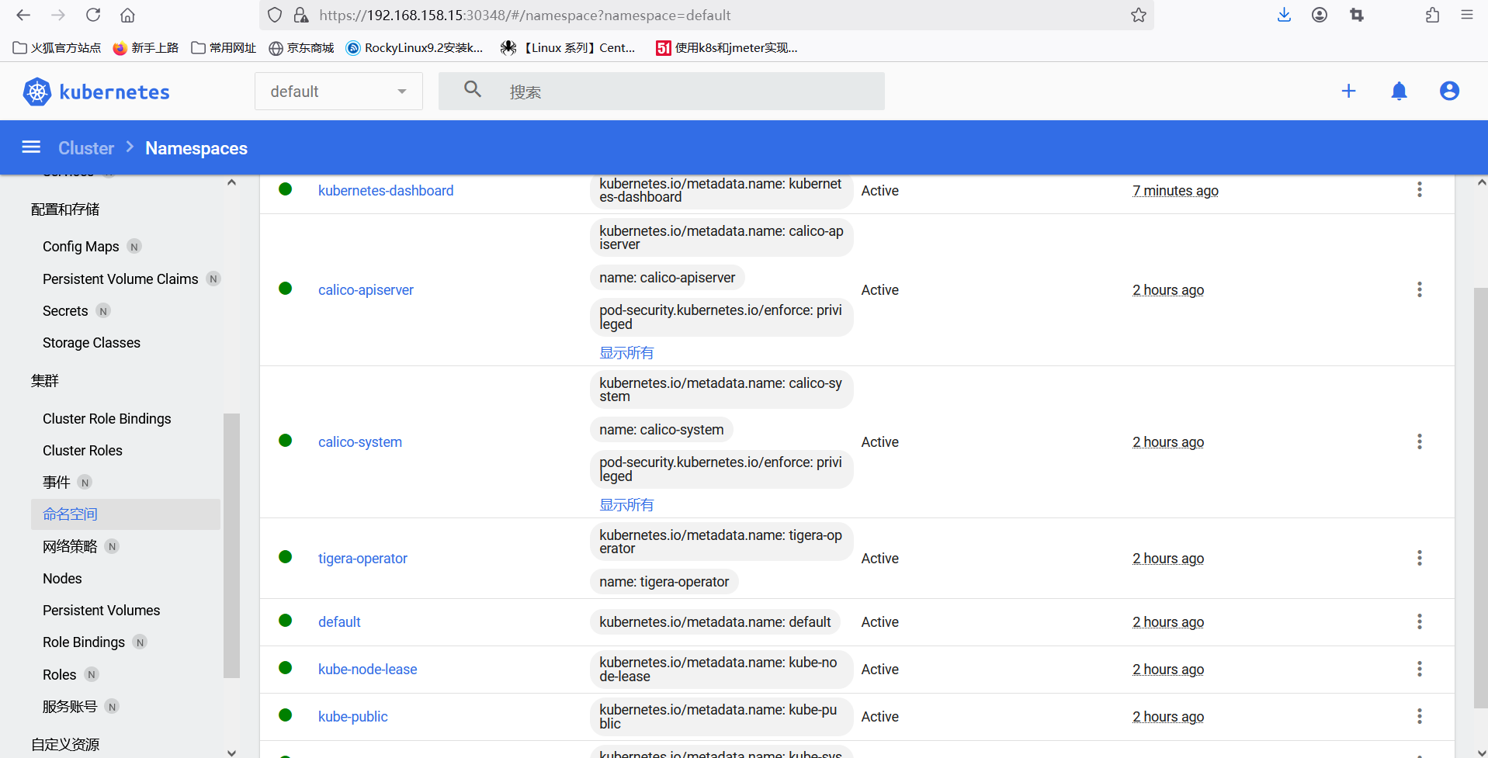This screenshot has height=758, width=1488.
Task: Click the main page vertical scrollbar
Action: tap(1480, 497)
